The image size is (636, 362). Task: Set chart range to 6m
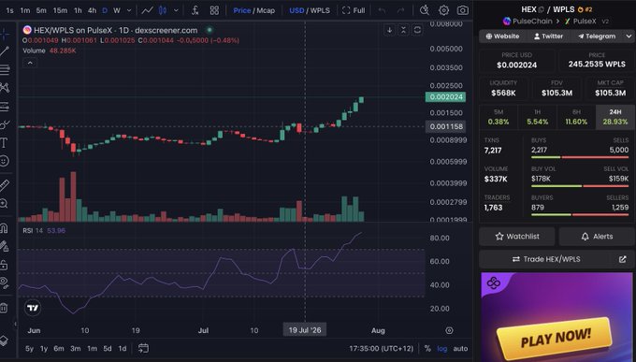59,349
